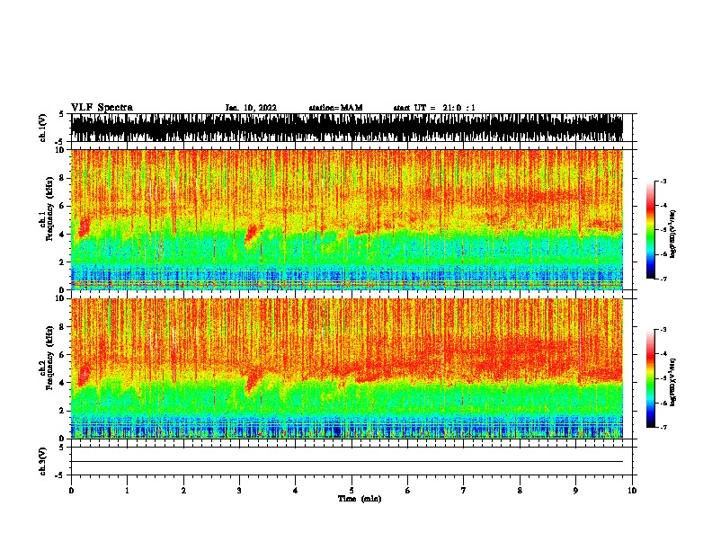The height and width of the screenshot is (550, 712).
Task: Click the "ch.1(V)" waveform axis label
Action: pyautogui.click(x=43, y=128)
